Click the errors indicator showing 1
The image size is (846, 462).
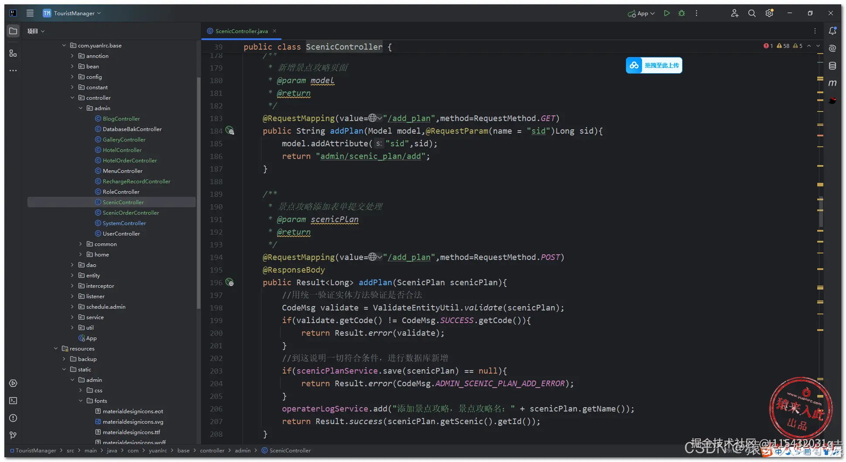point(768,46)
